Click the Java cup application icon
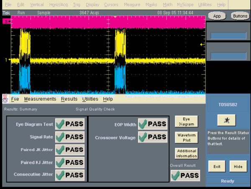Image resolution: width=251 pixels, height=189 pixels. [x=5, y=99]
